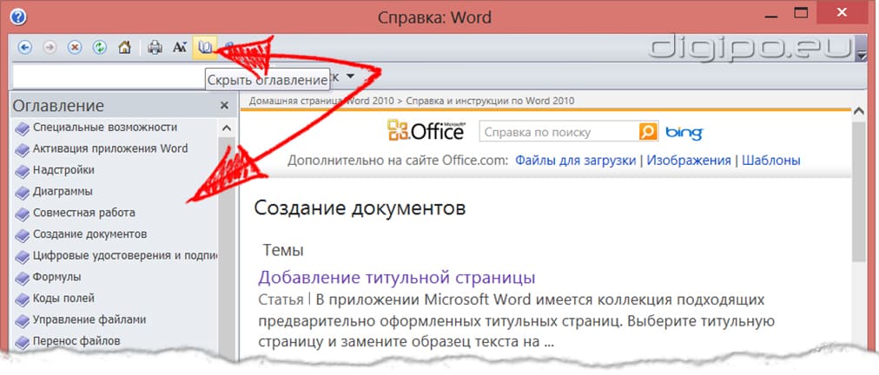Open Активация приложения Word topic
This screenshot has height=375, width=879.
pyautogui.click(x=110, y=148)
